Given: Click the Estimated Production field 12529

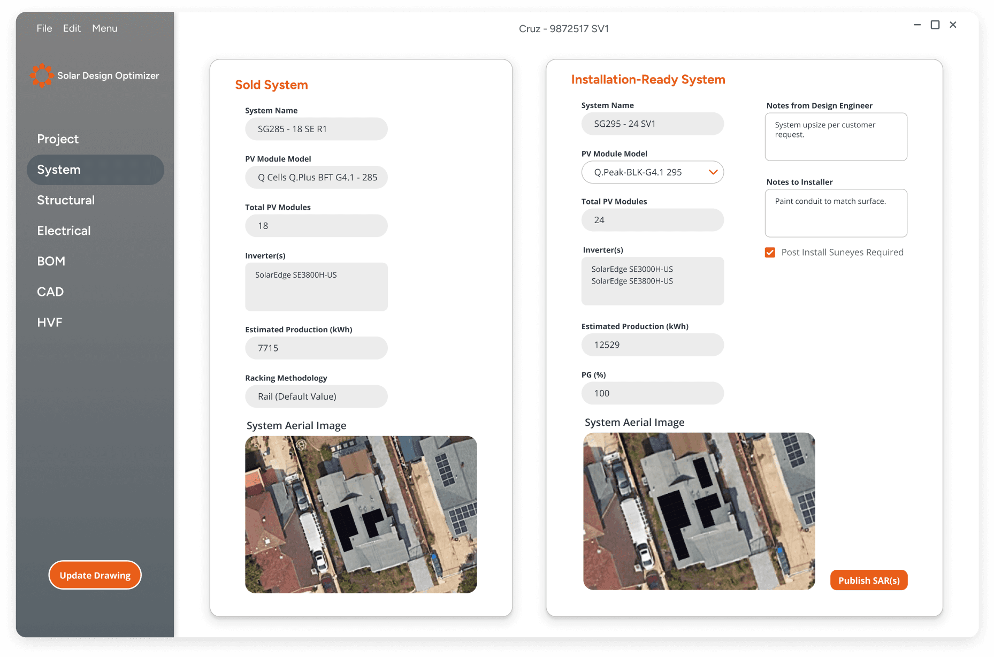Looking at the screenshot, I should pos(653,345).
